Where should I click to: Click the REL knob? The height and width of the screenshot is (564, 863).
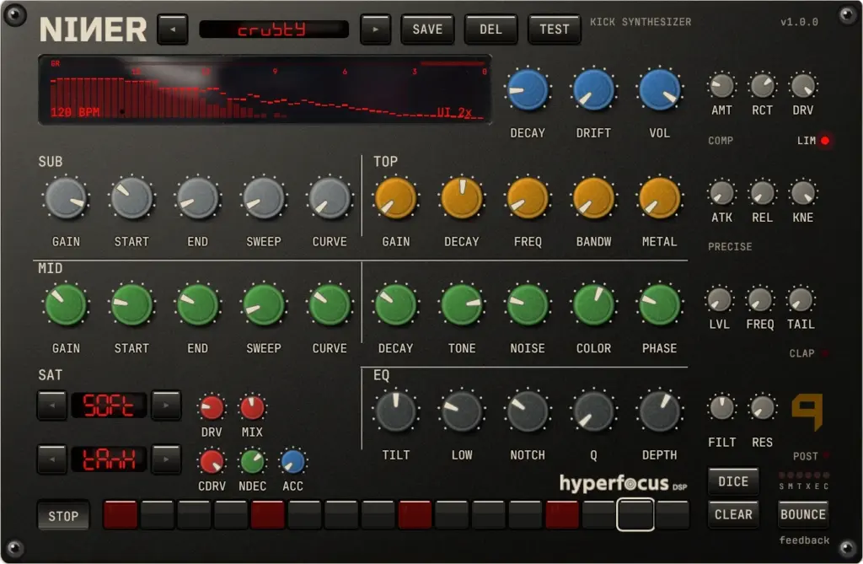coord(762,193)
